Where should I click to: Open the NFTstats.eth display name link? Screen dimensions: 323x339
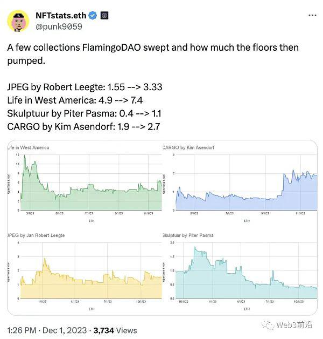coord(61,16)
